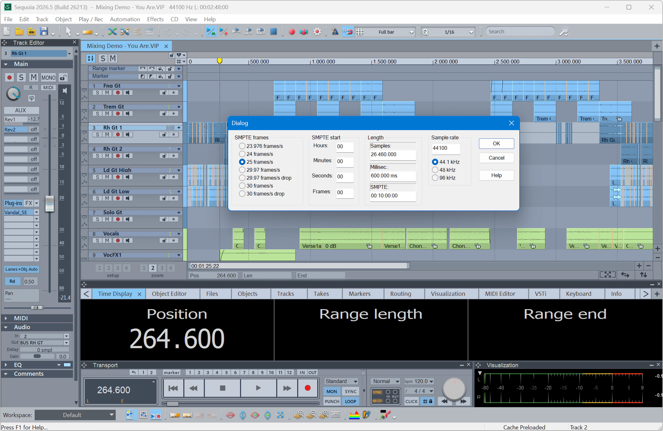Solo the Trem Gt track
Image resolution: width=663 pixels, height=431 pixels.
98,114
